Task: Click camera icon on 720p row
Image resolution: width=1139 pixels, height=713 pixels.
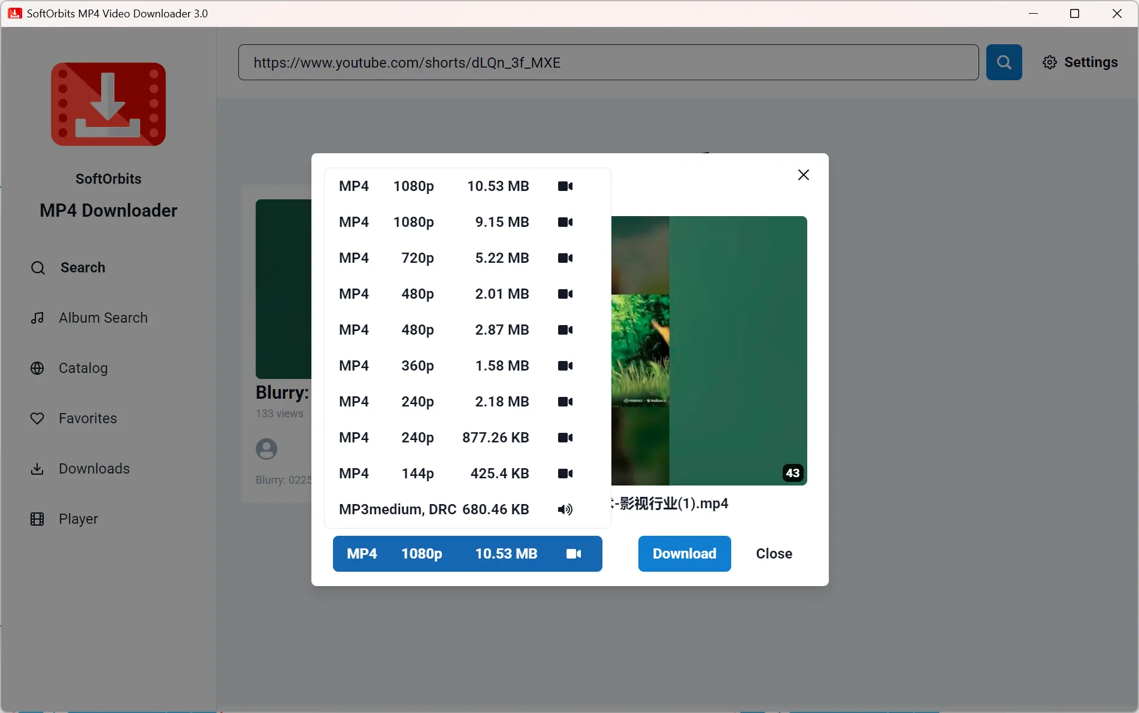Action: coord(565,258)
